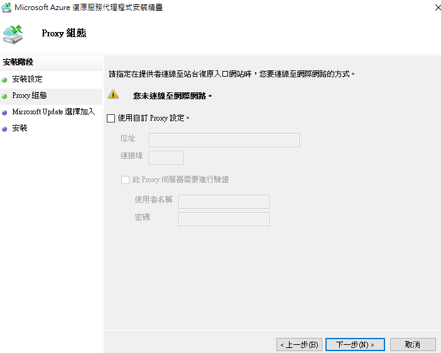Screen dimensions: 441x353
Task: Focus the 使用者名稱 username field
Action: tap(224, 202)
